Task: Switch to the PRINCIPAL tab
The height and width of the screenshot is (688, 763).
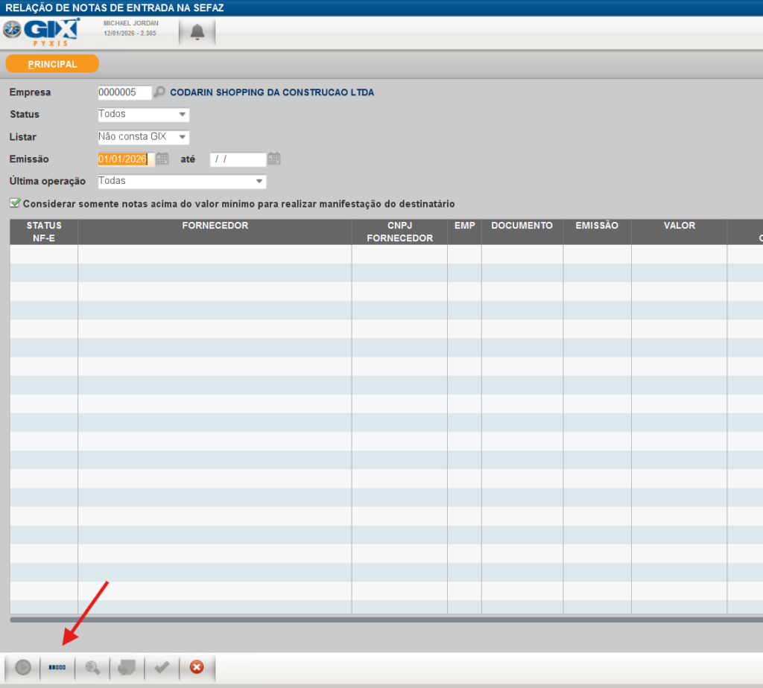Action: [52, 64]
